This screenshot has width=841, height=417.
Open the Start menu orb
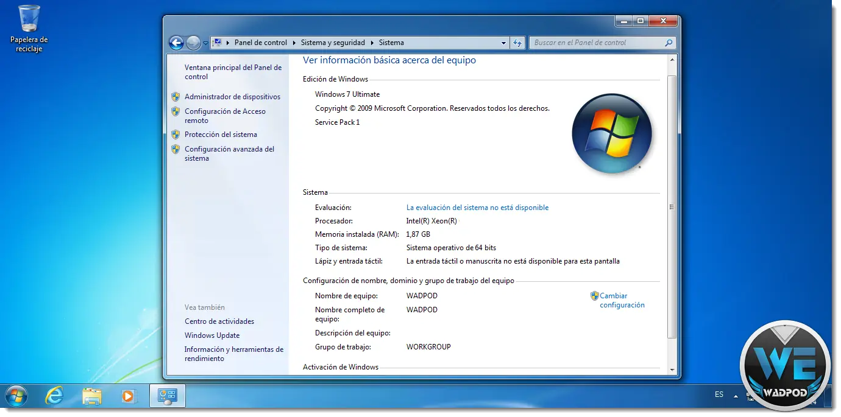tap(16, 396)
